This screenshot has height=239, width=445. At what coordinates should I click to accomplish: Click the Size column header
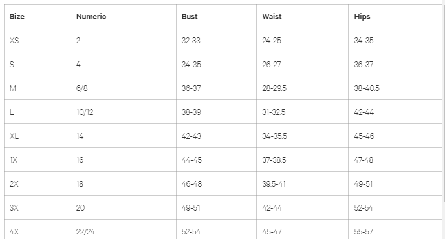17,16
